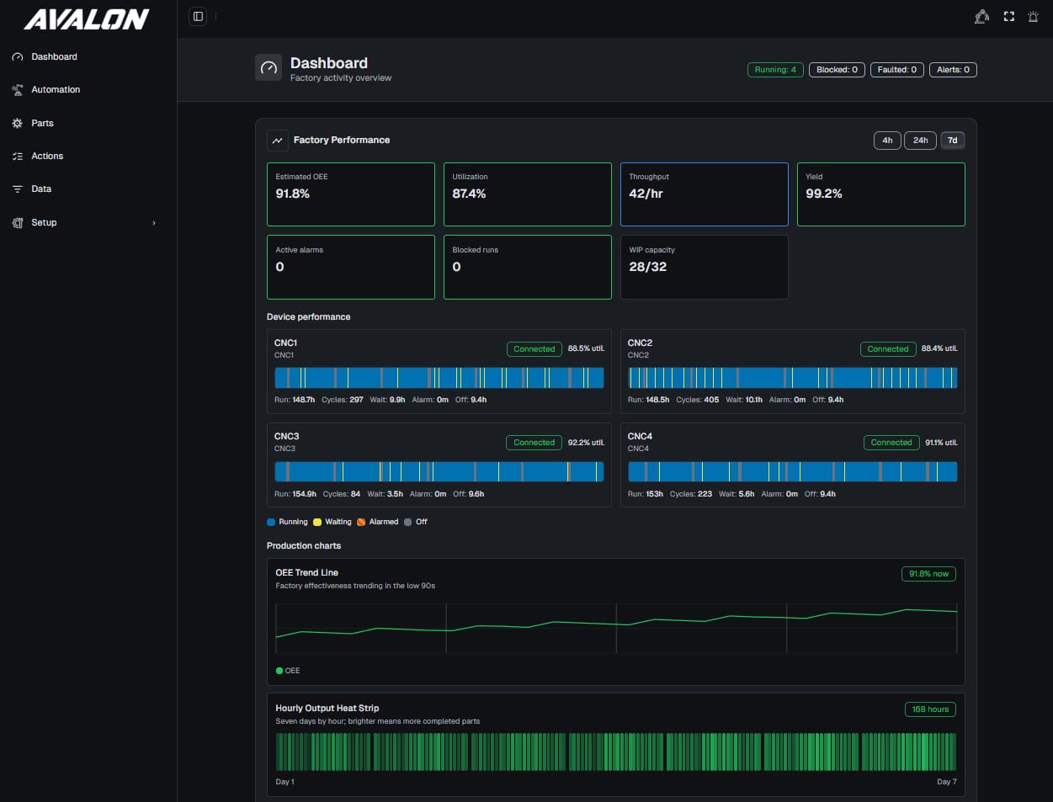
Task: Click the orange Alarmed legend swatch
Action: (x=361, y=523)
